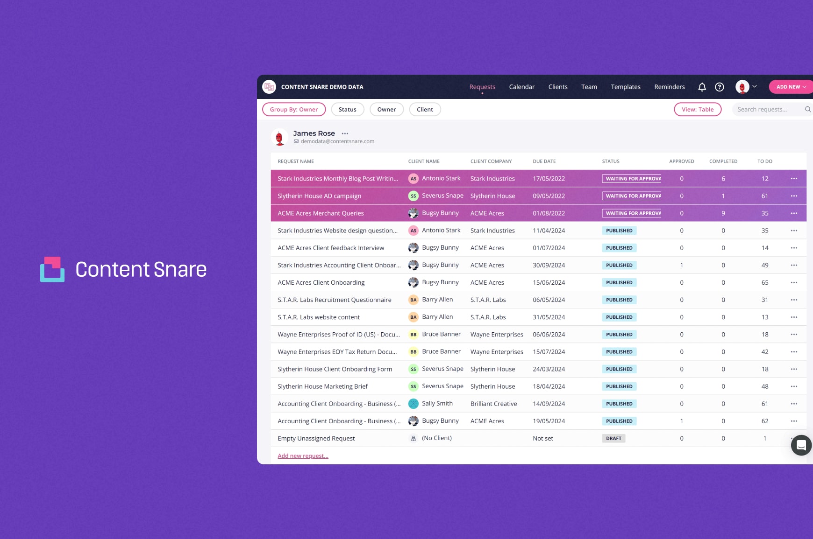Click the Add new request link
The width and height of the screenshot is (813, 539).
coord(303,456)
